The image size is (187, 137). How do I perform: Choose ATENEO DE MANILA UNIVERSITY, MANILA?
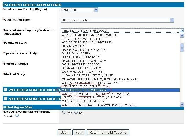point(120,35)
